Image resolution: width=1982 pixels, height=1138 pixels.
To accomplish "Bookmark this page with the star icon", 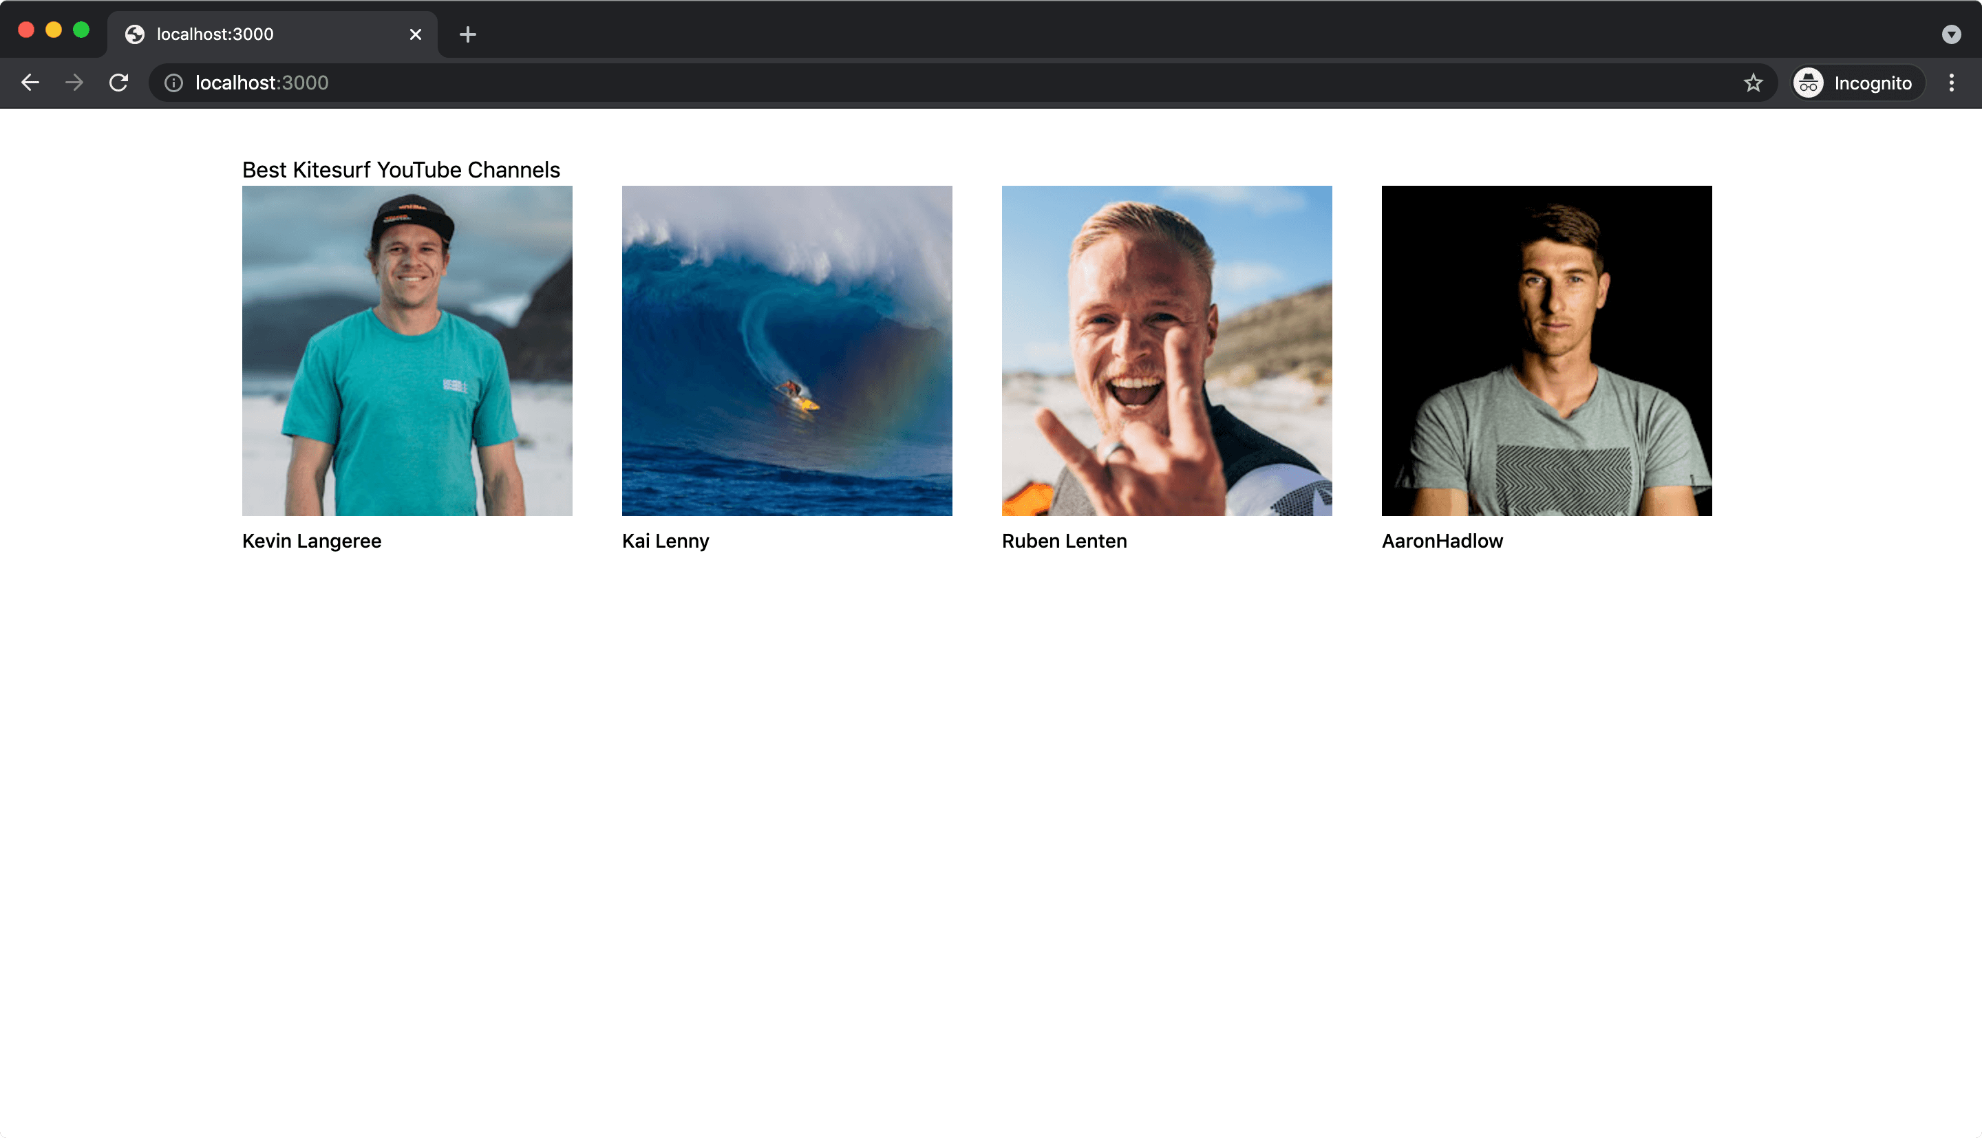I will click(1753, 83).
